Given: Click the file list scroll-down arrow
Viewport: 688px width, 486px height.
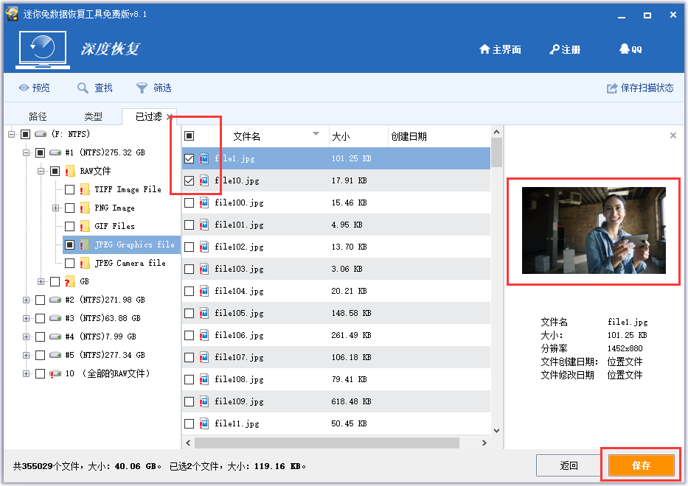Looking at the screenshot, I should (496, 431).
